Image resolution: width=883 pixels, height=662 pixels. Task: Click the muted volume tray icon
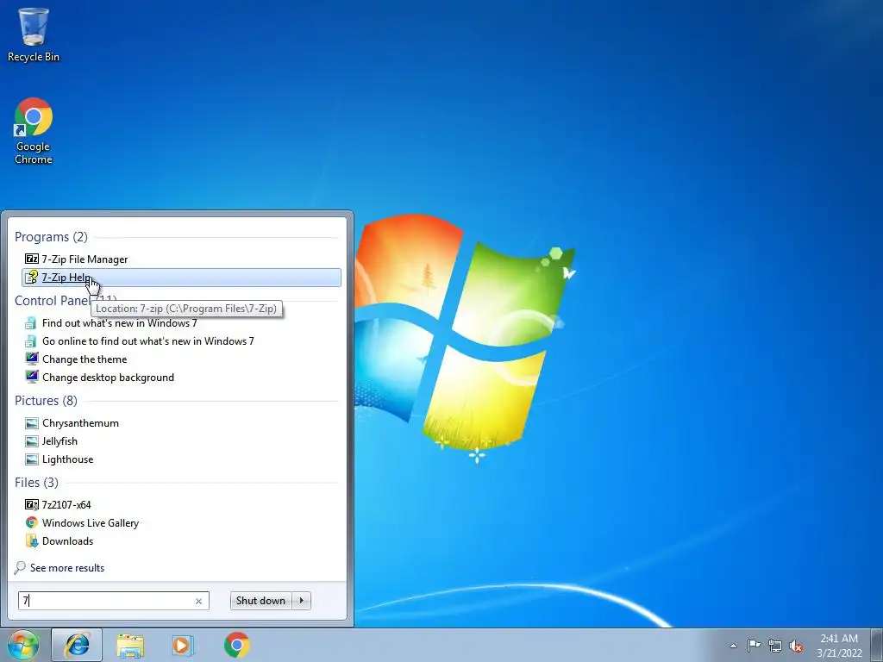click(x=796, y=646)
